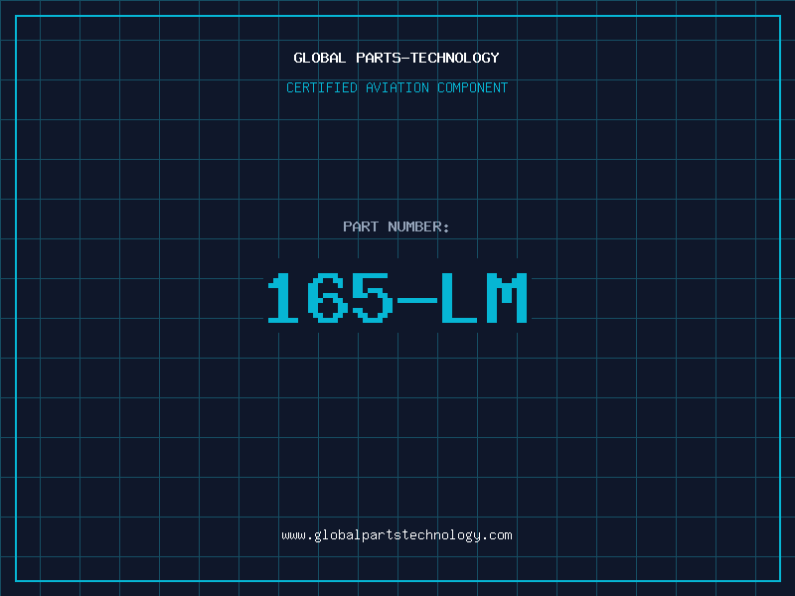Click the PART NUMBER: label
Screen dimensions: 795x596
click(x=397, y=226)
